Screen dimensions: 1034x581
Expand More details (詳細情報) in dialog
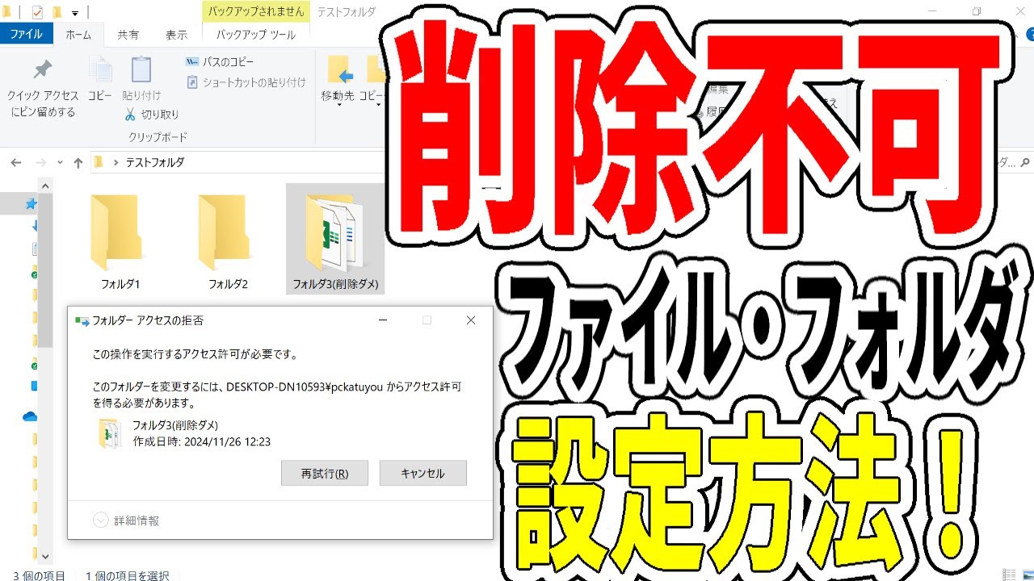point(126,520)
